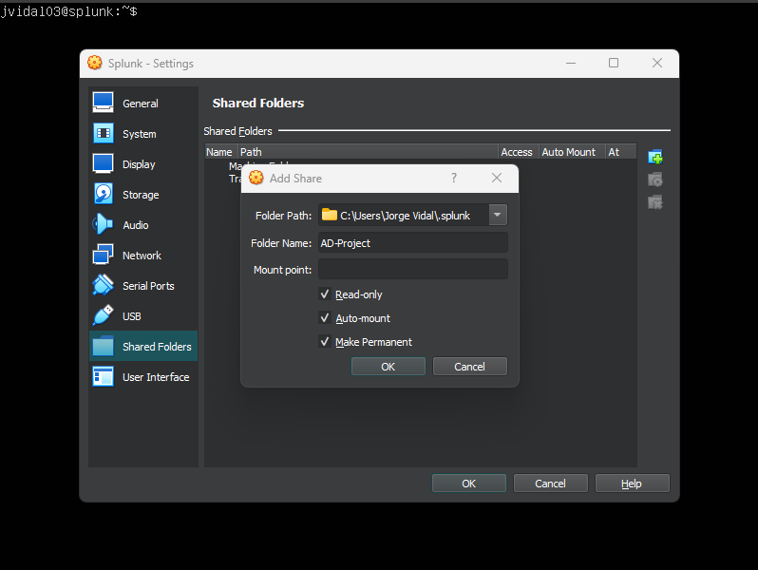Screen dimensions: 758x570
Task: Click the Access column header
Action: 519,152
